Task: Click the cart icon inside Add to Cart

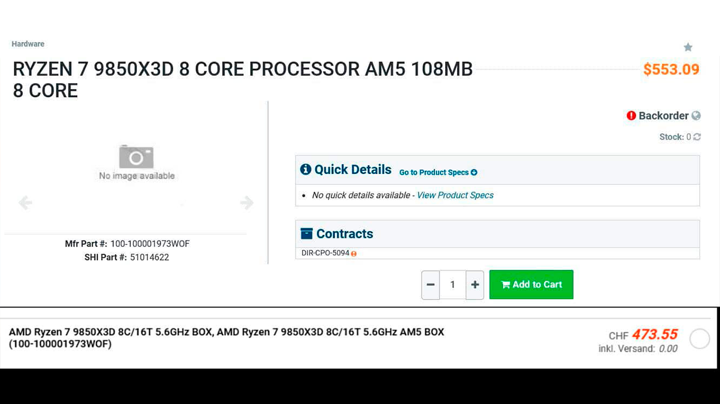Action: 505,284
